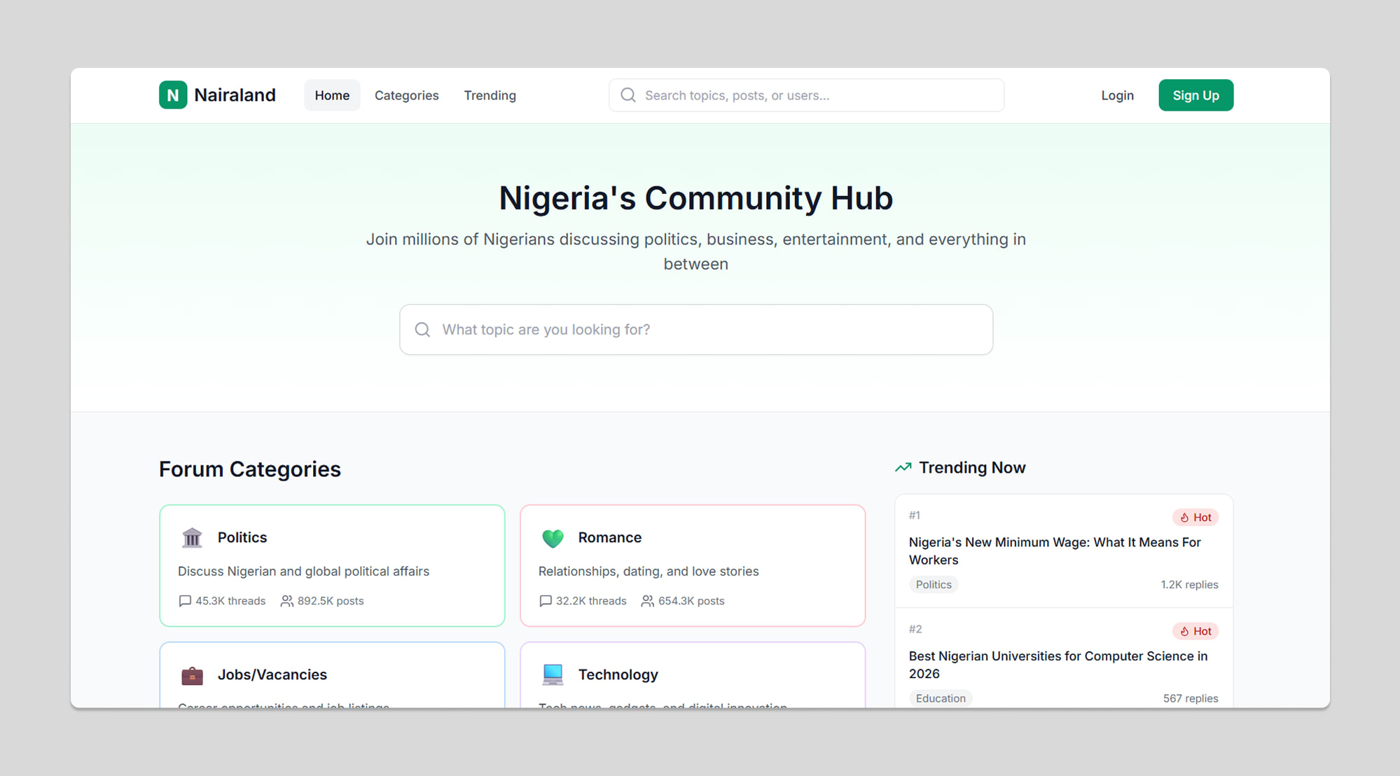
Task: Open the Trending page from the navbar
Action: [x=490, y=95]
